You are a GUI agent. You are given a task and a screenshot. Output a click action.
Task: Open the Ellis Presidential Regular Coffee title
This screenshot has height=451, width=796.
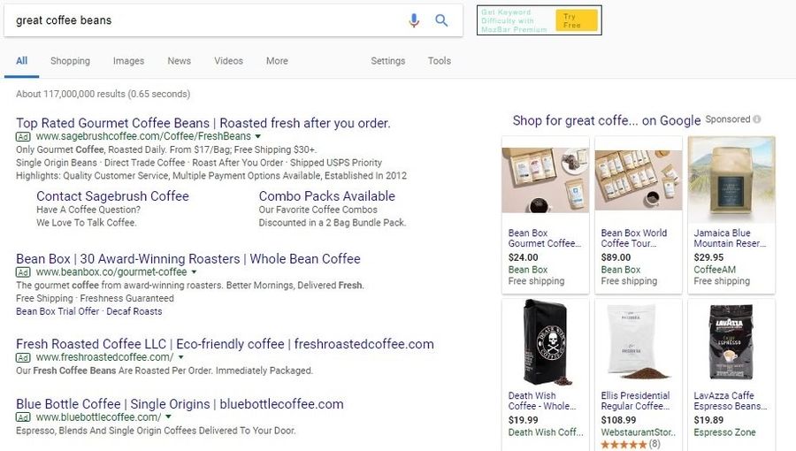(636, 401)
